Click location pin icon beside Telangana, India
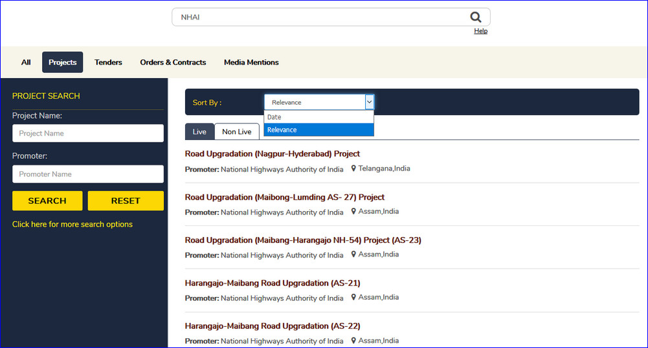 click(353, 169)
